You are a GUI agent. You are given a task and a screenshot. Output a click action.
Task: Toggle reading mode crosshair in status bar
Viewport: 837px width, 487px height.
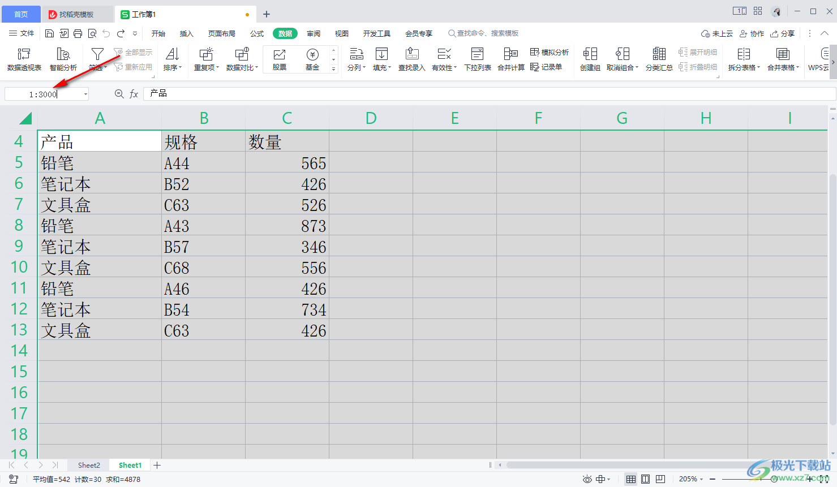tap(600, 479)
